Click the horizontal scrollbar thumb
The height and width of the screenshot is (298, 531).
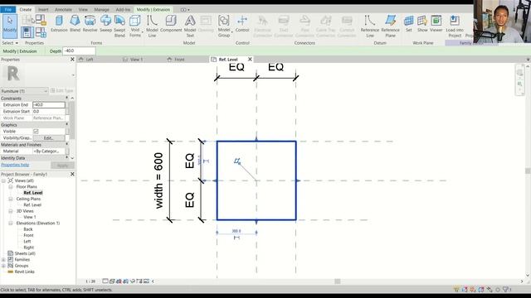coord(338,281)
